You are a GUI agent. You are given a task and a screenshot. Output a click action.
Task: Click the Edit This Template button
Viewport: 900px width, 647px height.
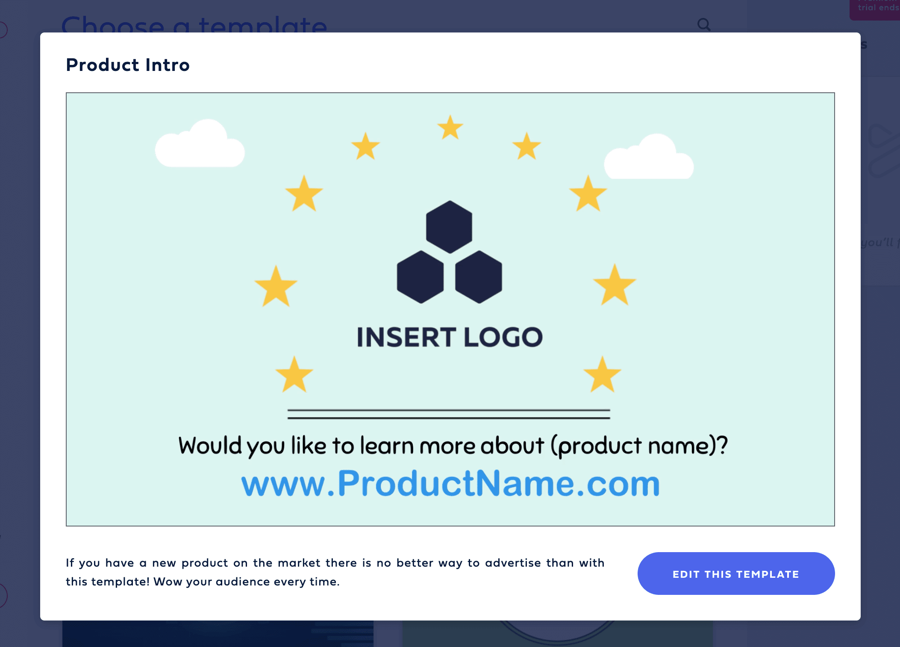click(735, 573)
